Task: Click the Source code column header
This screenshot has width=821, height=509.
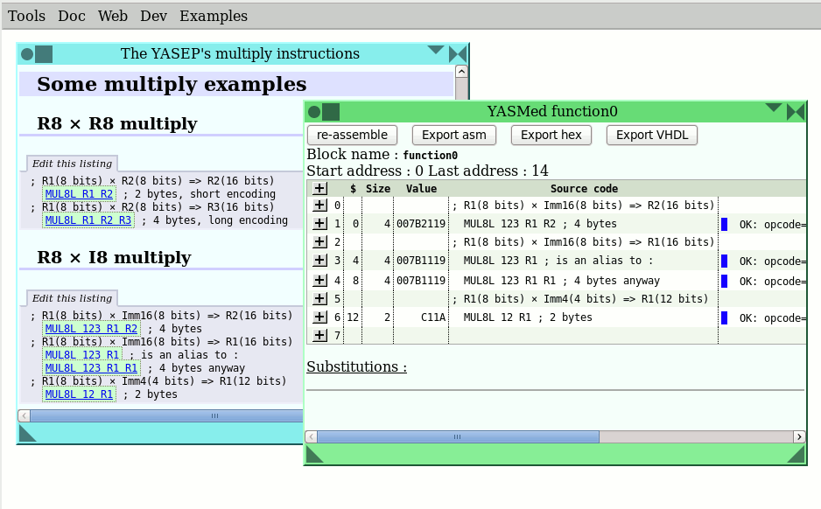Action: click(x=584, y=188)
